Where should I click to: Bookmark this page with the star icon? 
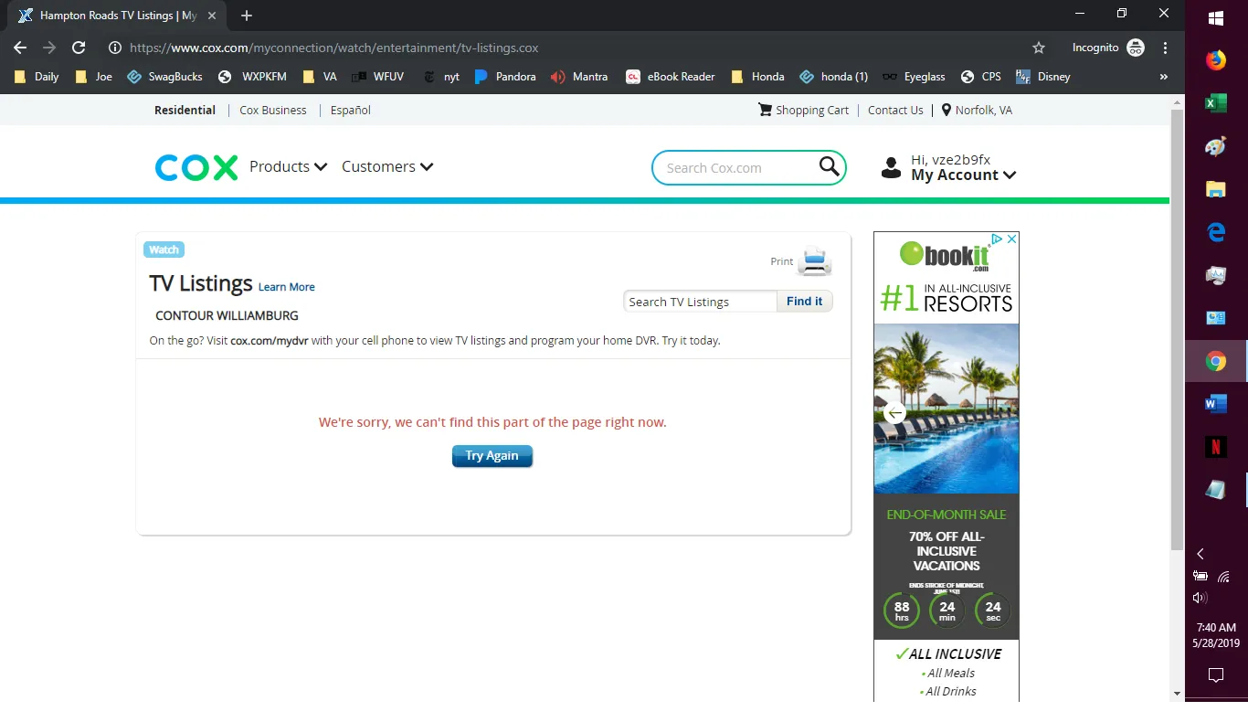tap(1039, 48)
